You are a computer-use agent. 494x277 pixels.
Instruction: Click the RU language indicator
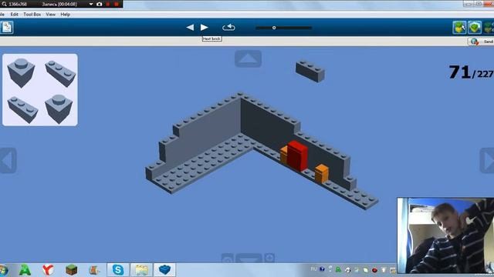313,269
